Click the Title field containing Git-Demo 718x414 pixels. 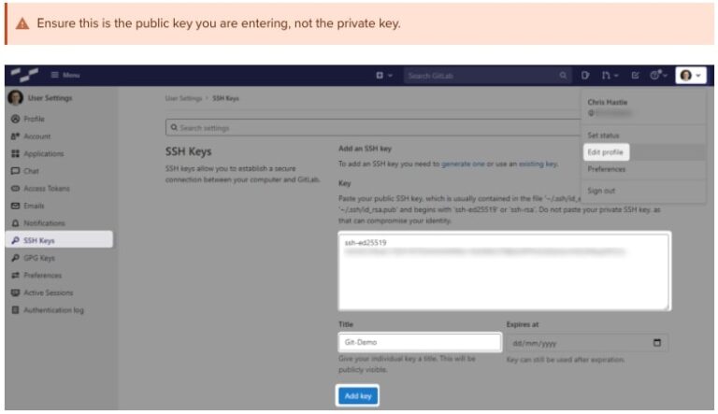tap(419, 343)
